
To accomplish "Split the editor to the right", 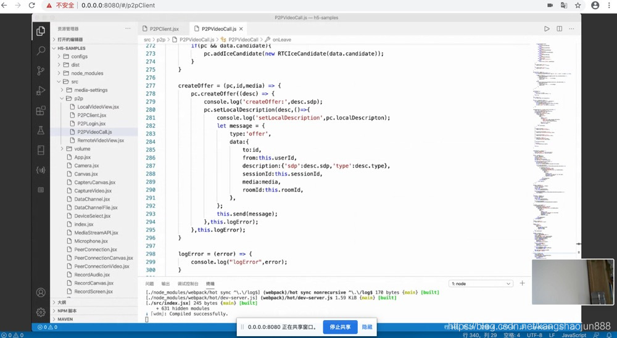I will pyautogui.click(x=560, y=29).
